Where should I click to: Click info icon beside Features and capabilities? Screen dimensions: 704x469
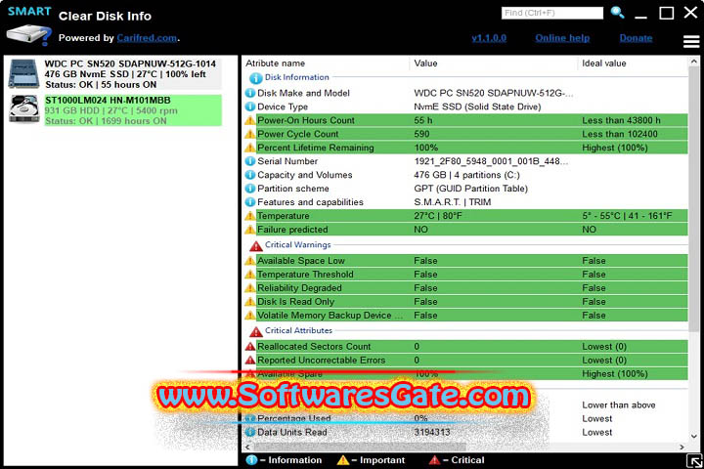click(x=250, y=202)
